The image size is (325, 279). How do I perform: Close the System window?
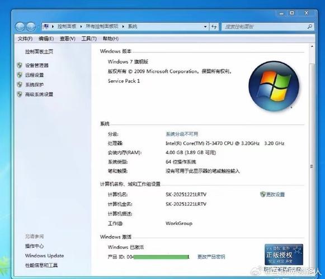point(307,13)
